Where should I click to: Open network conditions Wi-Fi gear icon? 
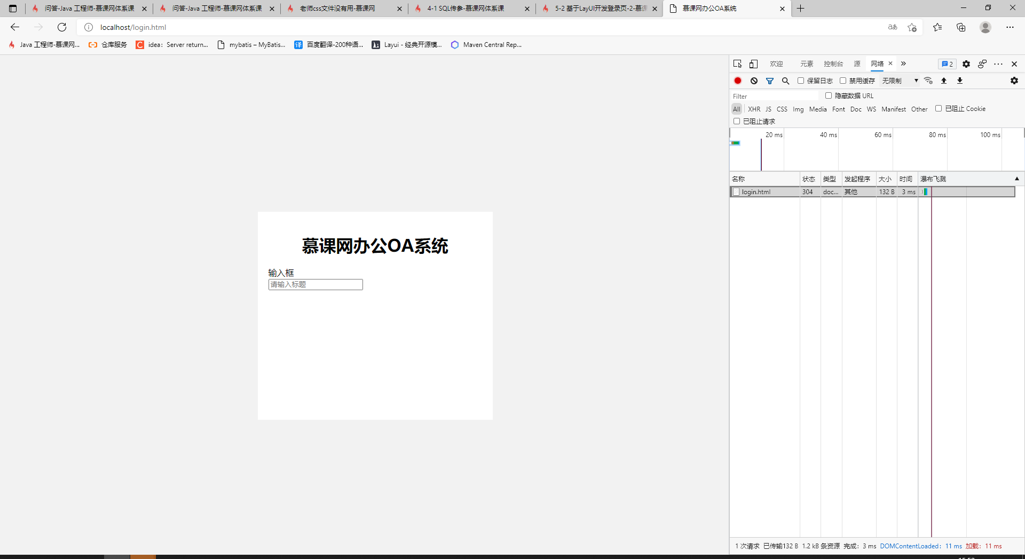(x=928, y=81)
